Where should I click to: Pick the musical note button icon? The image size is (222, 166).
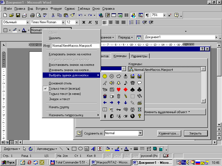coord(126,83)
